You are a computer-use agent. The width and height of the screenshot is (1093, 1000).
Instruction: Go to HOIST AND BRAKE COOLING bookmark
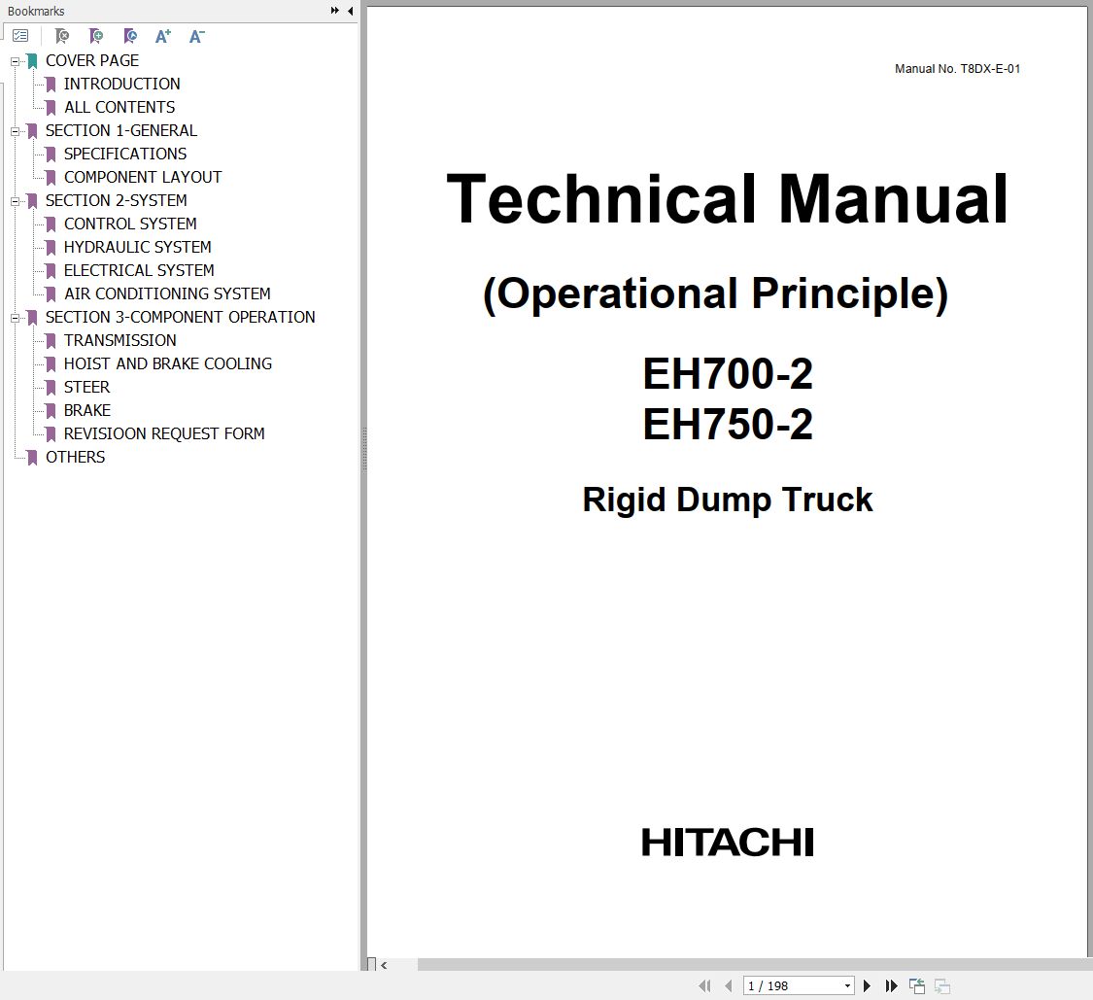(x=168, y=363)
